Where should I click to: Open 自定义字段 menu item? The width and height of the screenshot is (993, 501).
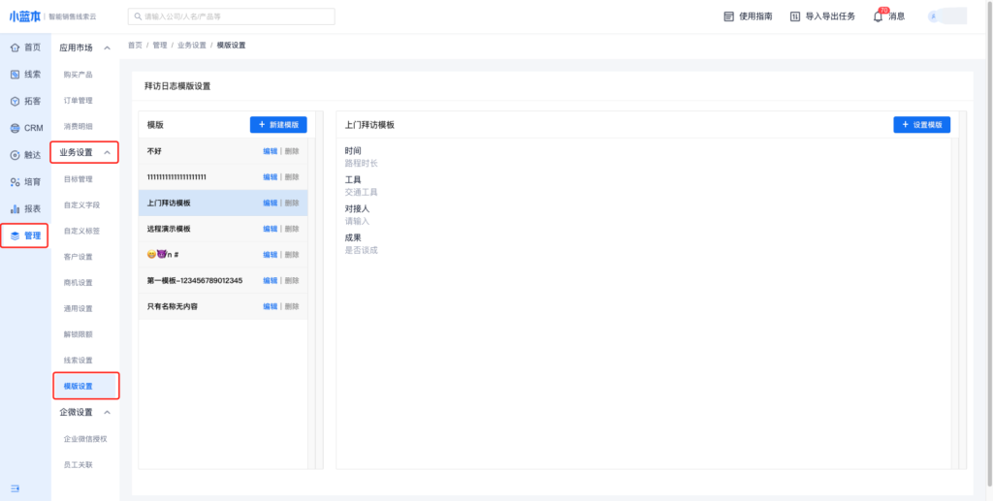tap(81, 205)
